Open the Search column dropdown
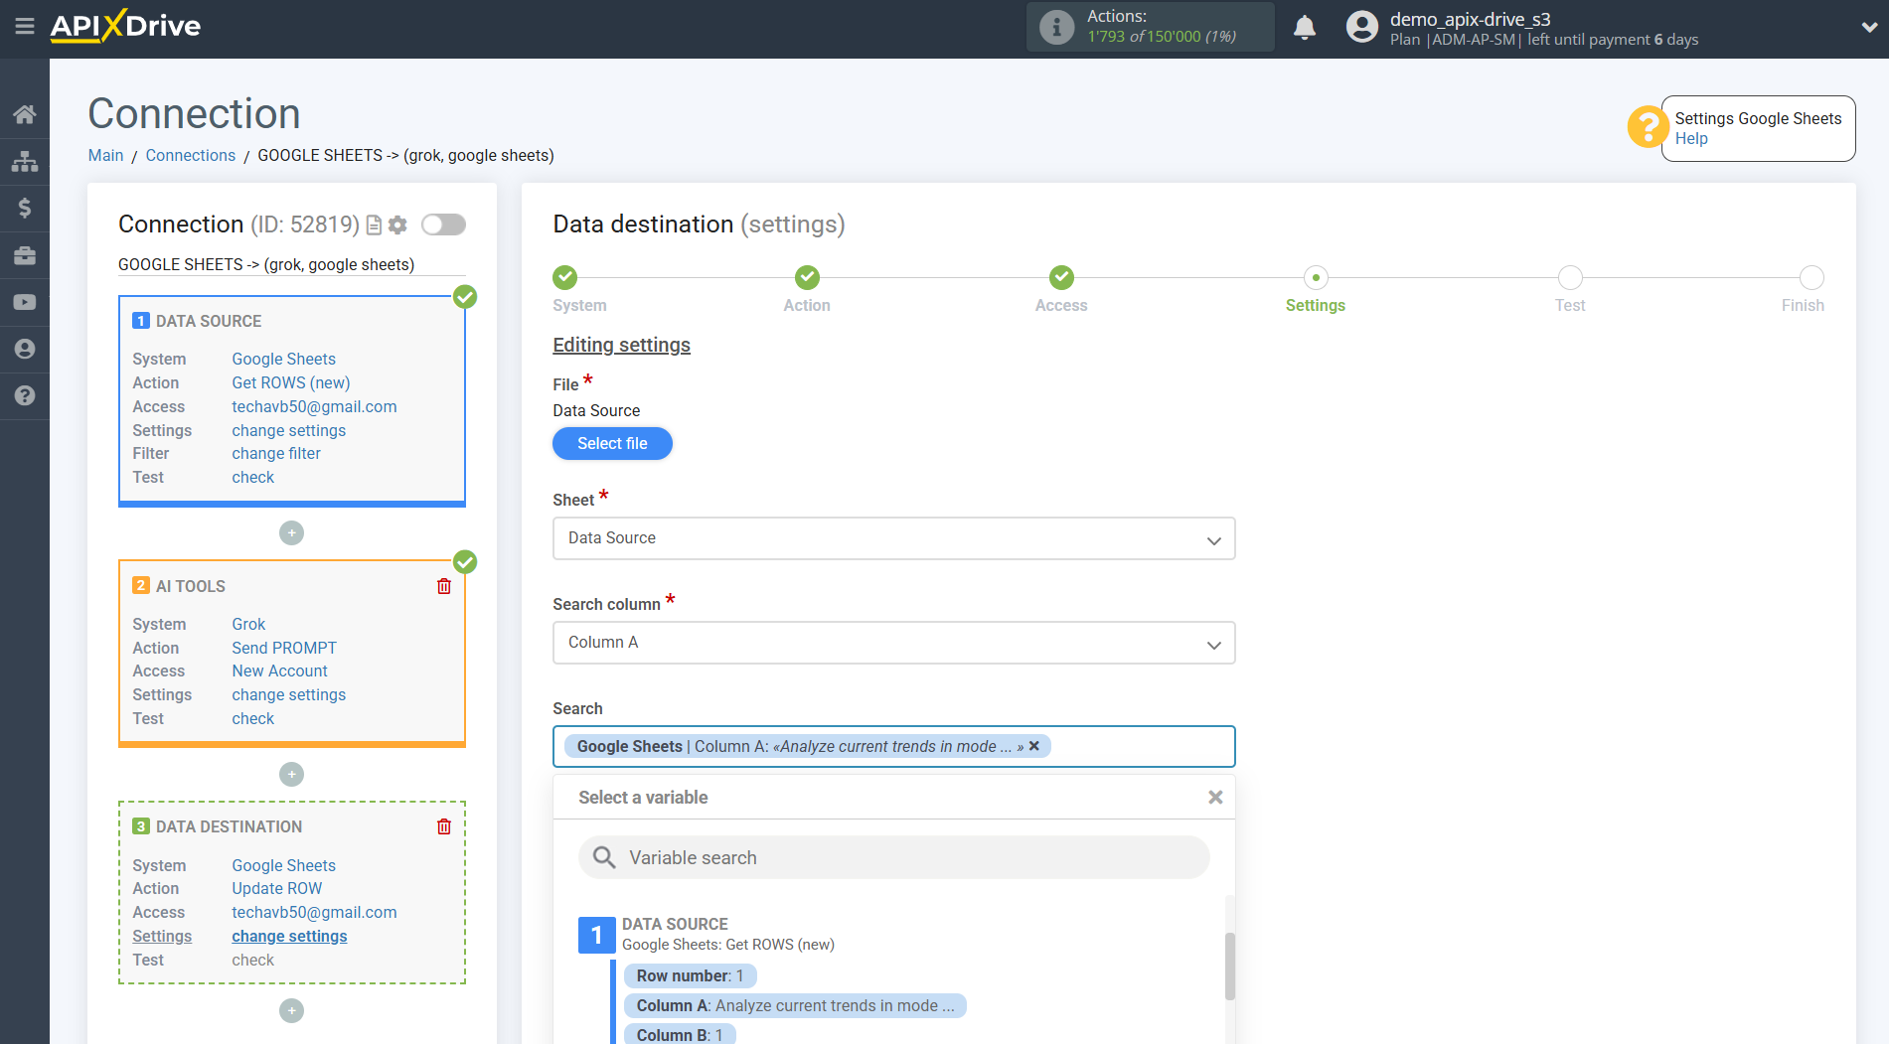Image resolution: width=1889 pixels, height=1044 pixels. pyautogui.click(x=893, y=643)
